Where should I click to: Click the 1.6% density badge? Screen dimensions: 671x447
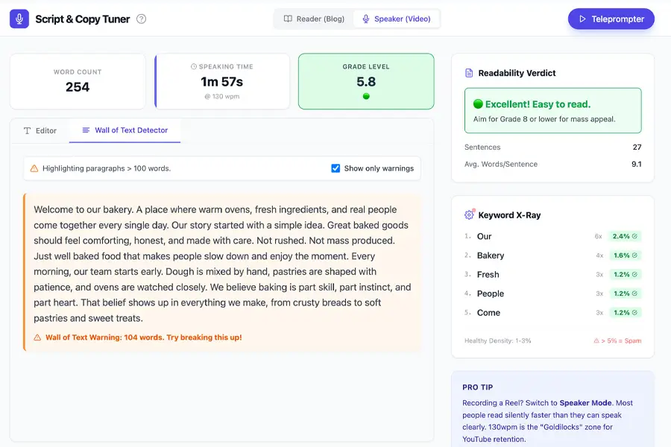[x=625, y=256]
